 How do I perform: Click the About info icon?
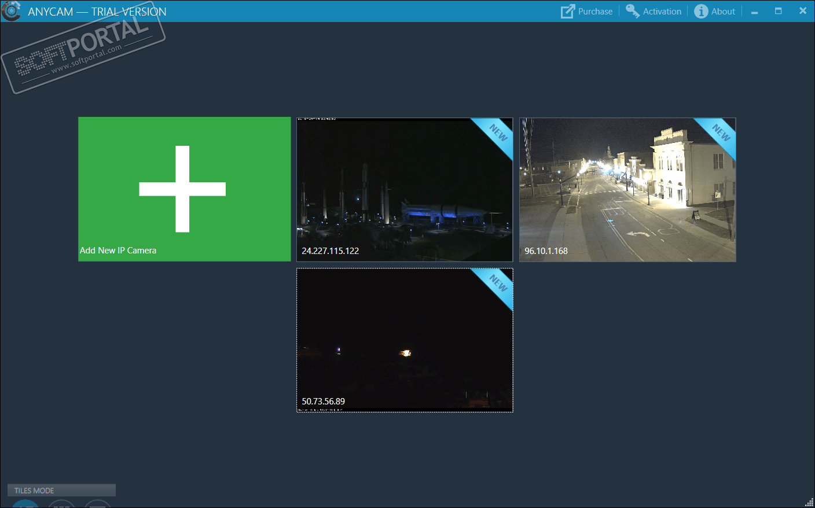(701, 11)
